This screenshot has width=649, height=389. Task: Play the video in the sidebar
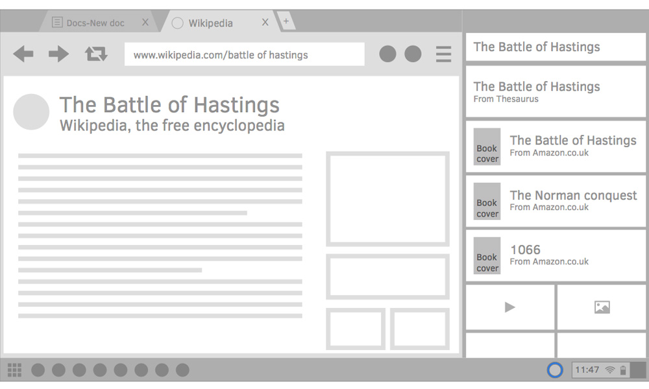pos(510,307)
